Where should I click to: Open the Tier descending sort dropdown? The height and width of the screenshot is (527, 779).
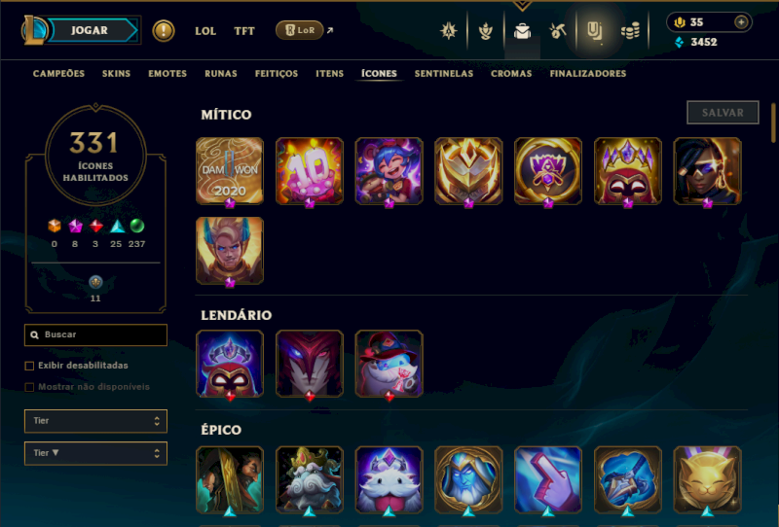point(95,453)
